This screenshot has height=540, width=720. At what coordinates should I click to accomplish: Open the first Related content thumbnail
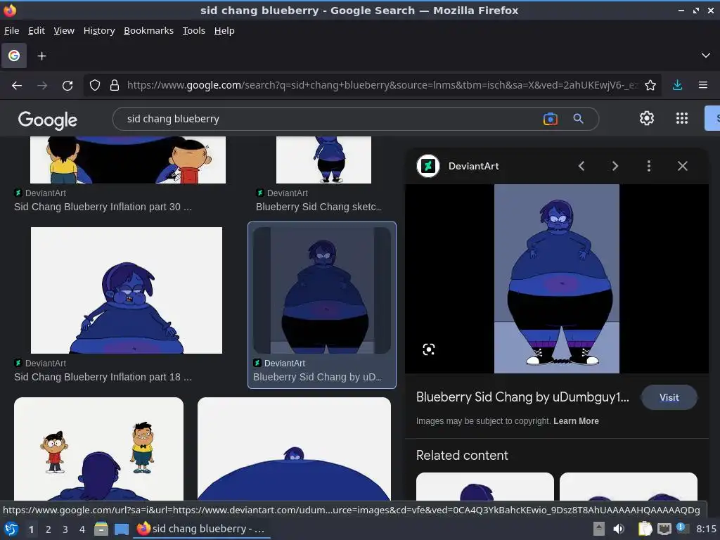tap(485, 487)
